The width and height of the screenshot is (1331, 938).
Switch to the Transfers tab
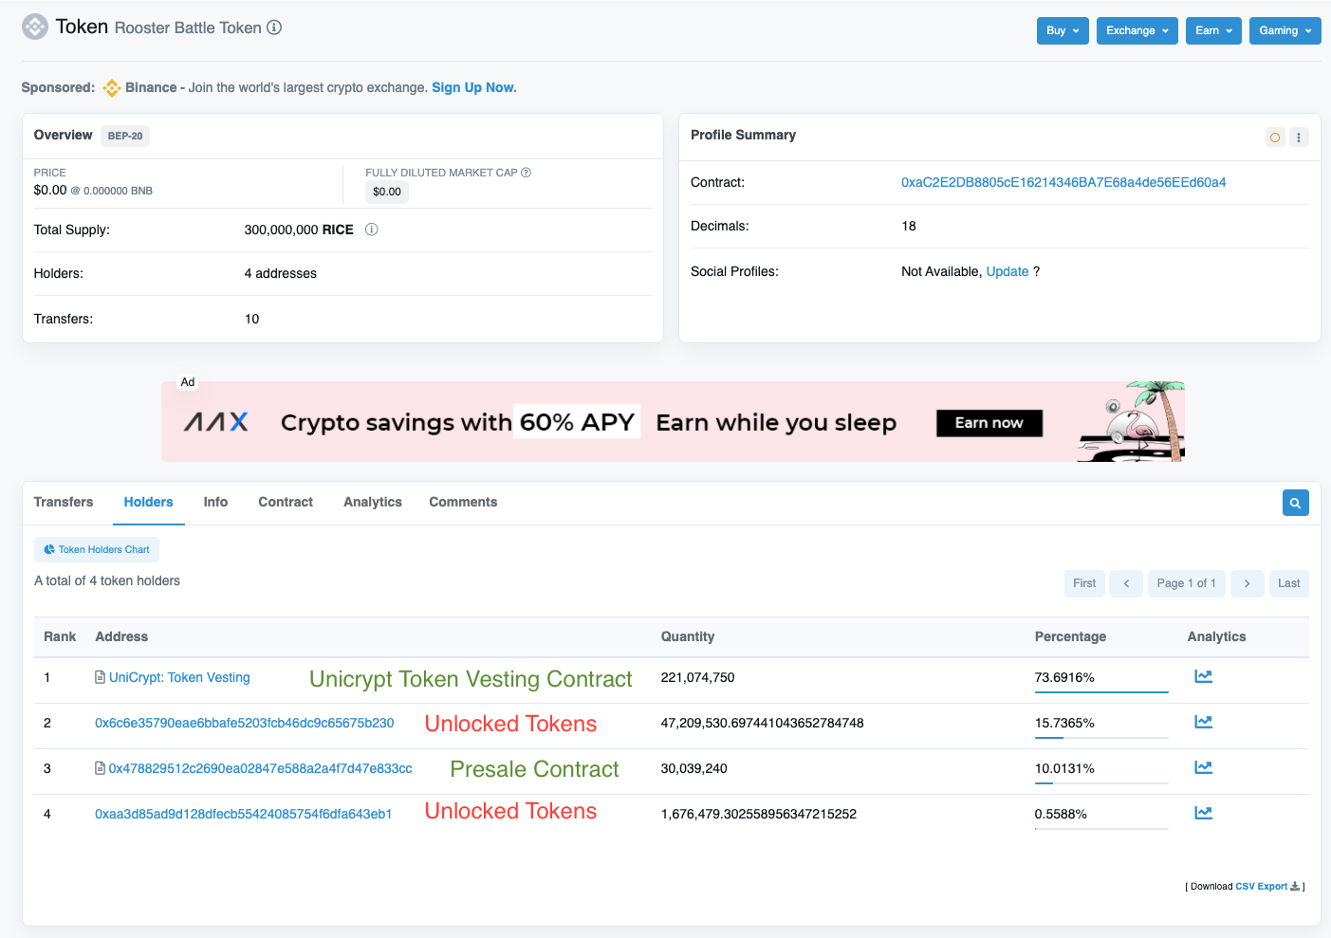coord(64,502)
